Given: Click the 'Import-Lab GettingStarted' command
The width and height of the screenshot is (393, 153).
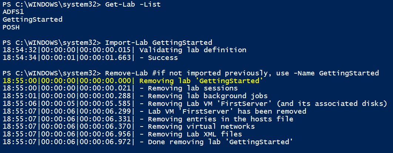Looking at the screenshot, I should click(x=159, y=42).
